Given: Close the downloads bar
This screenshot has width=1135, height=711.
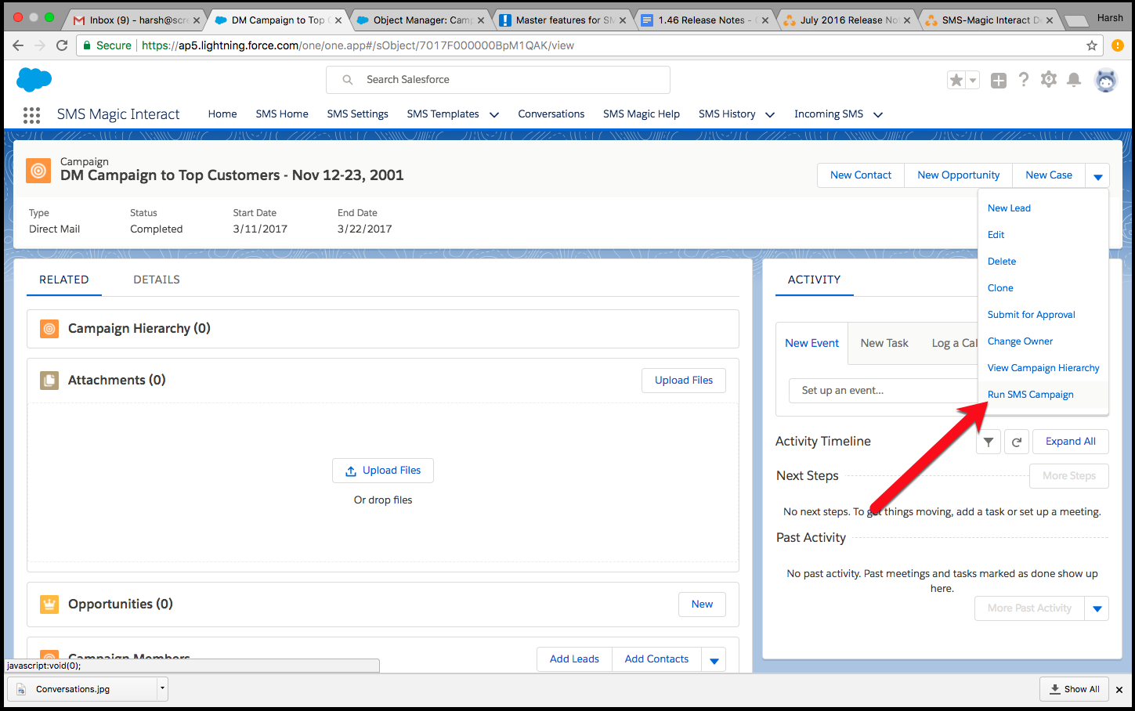Looking at the screenshot, I should click(1119, 690).
